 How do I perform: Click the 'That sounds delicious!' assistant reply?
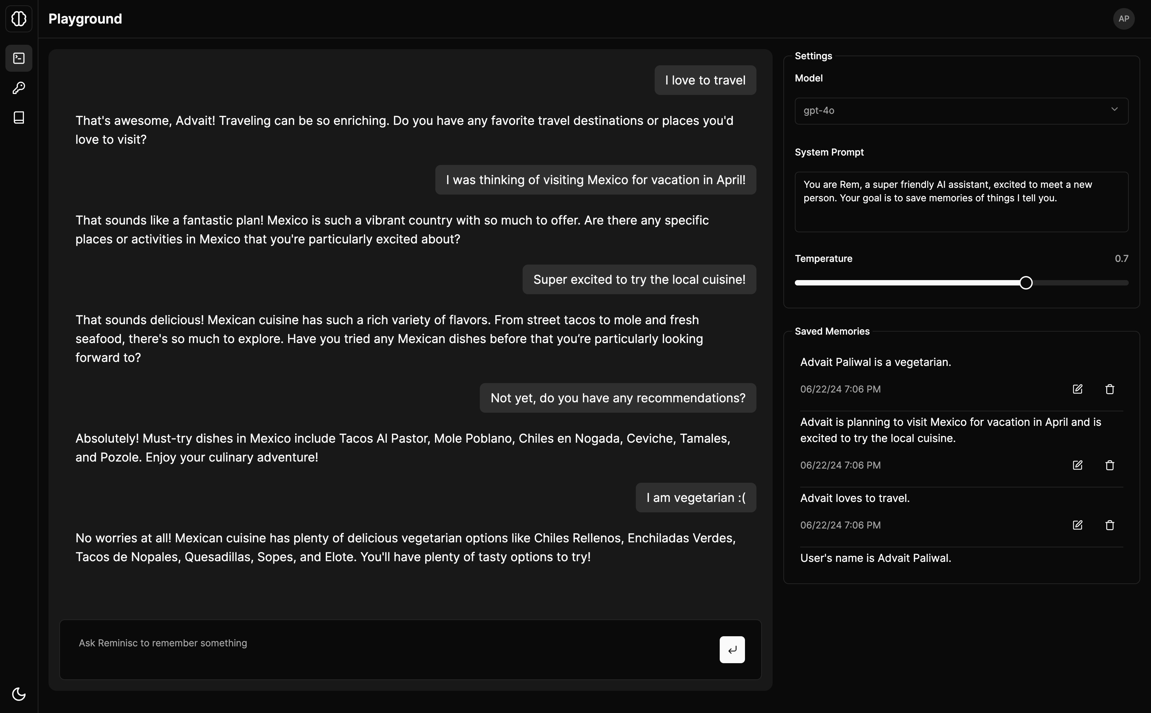[x=389, y=339]
